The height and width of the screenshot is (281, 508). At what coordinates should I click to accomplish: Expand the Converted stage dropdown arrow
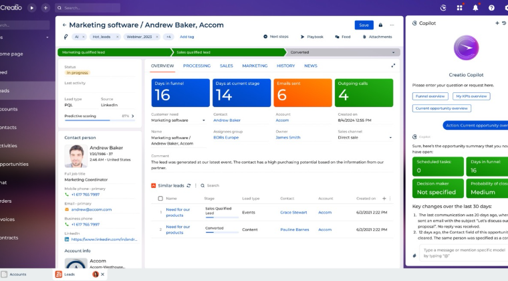(393, 52)
